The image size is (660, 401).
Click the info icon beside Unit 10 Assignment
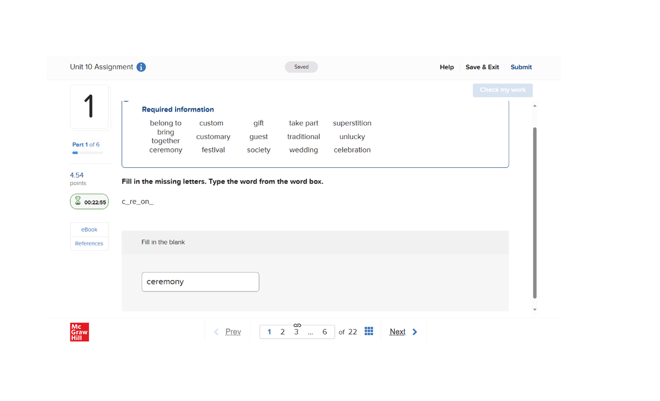(141, 67)
